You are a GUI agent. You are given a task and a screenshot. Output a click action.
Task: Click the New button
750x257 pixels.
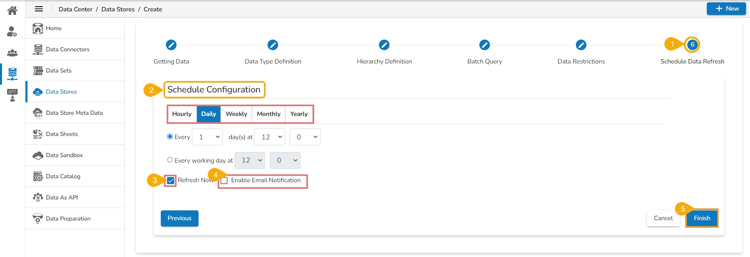coord(726,9)
